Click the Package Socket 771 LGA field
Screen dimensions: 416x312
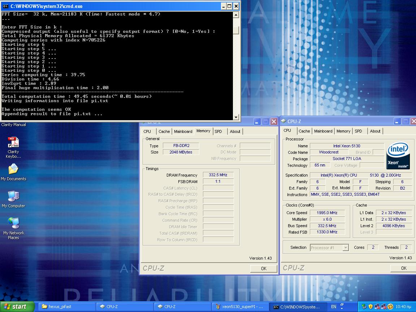[x=347, y=159]
